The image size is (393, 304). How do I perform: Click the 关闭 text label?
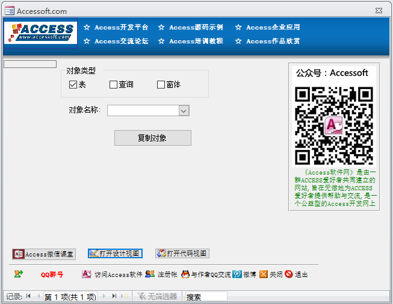pos(276,275)
